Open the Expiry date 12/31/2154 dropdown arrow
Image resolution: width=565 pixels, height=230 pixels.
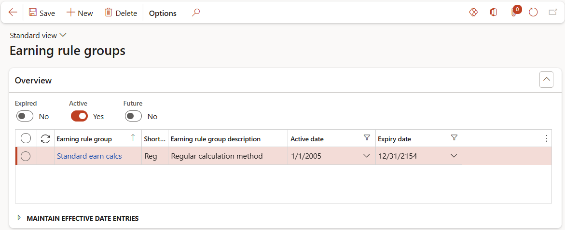pos(454,156)
